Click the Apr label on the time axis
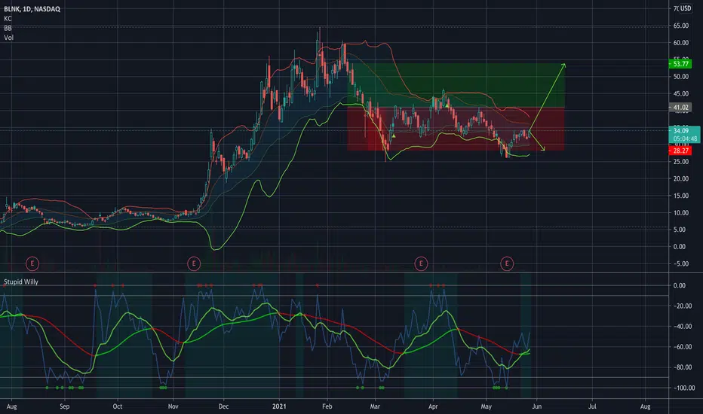The height and width of the screenshot is (414, 703). 433,406
